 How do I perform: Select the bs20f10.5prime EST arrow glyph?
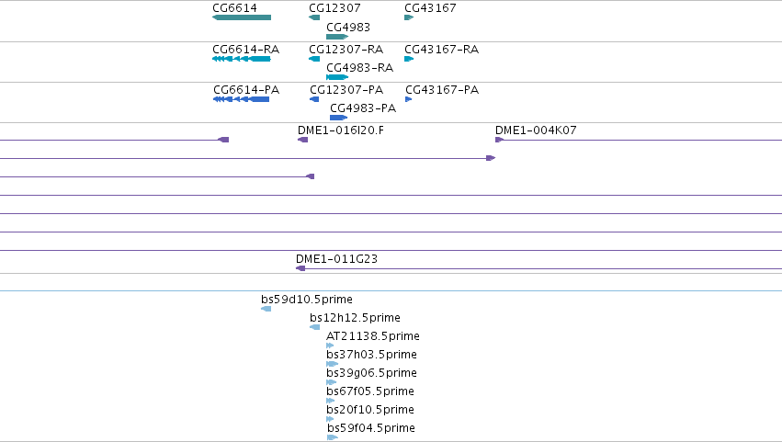330,419
